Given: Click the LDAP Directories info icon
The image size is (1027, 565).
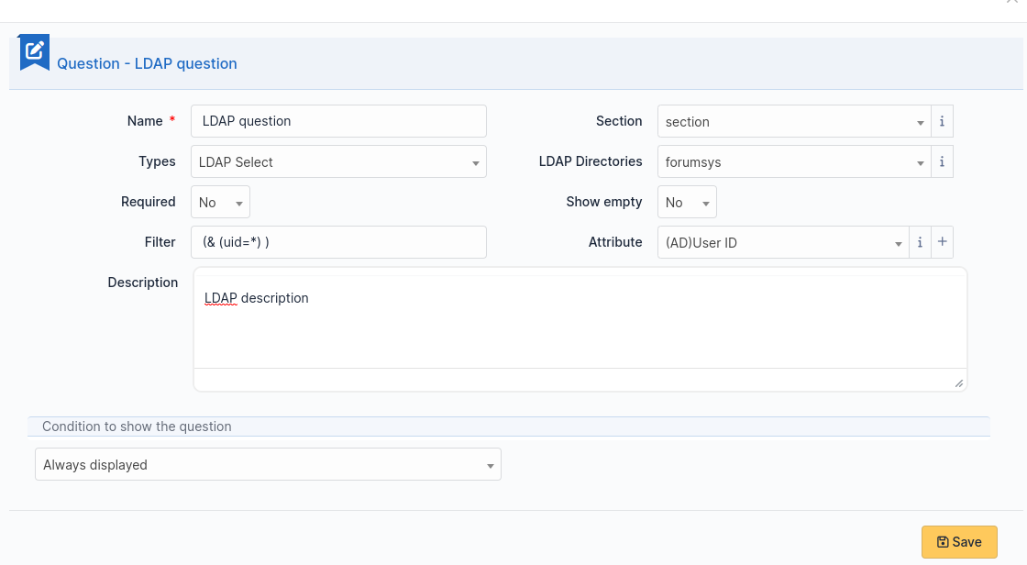Looking at the screenshot, I should coord(942,161).
